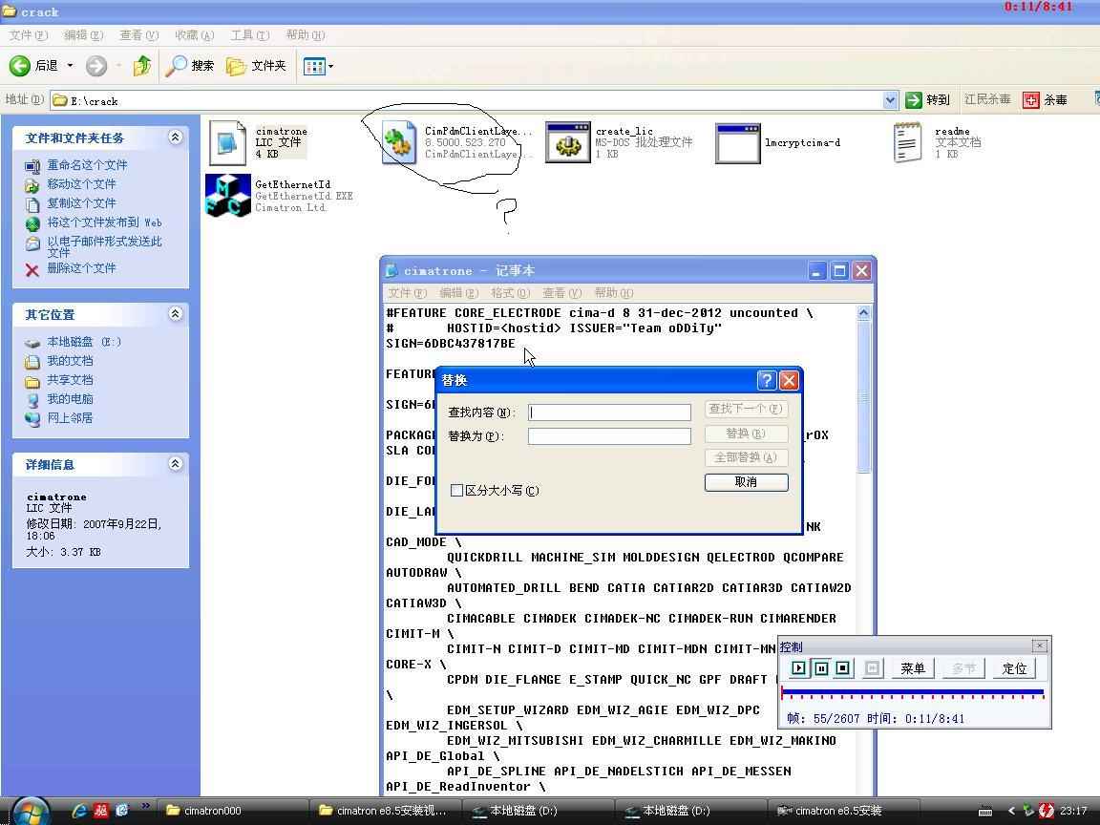Click the 查找内容 input field
Viewport: 1100px width, 825px height.
tap(609, 412)
